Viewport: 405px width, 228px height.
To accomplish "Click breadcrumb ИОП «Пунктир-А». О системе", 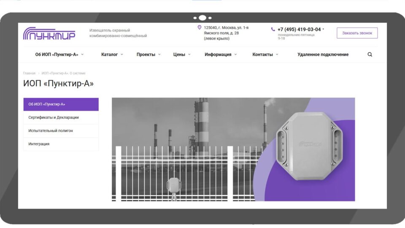I will point(64,73).
